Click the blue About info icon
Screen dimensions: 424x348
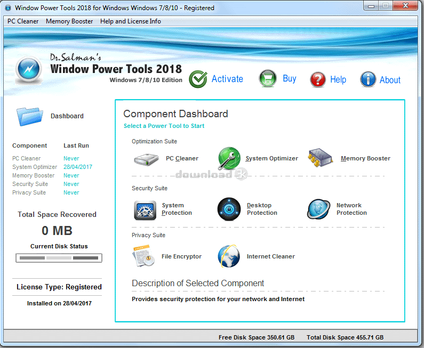368,79
